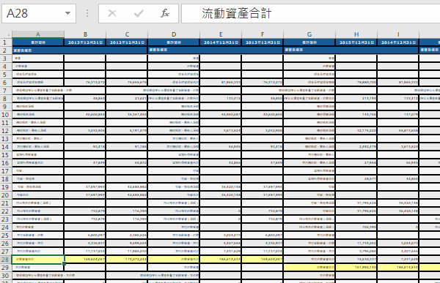Image resolution: width=440 pixels, height=283 pixels.
Task: Click cell E1 with date 2014年12月31日
Action: (221, 42)
